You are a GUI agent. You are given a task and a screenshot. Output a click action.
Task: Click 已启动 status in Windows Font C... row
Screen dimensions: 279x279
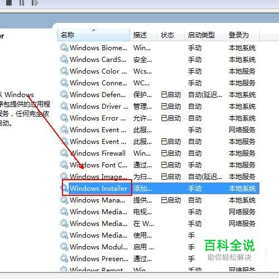pyautogui.click(x=171, y=165)
